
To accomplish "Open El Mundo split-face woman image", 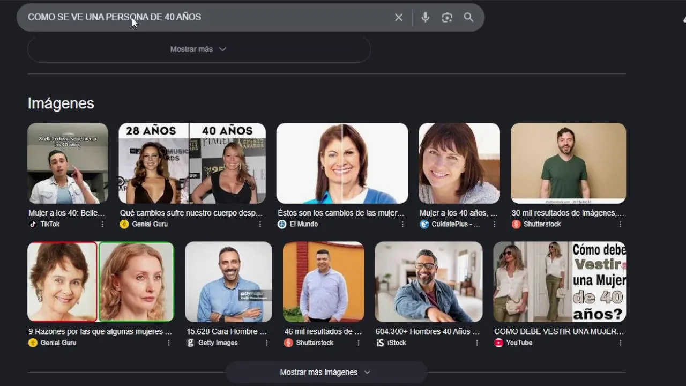I will [342, 163].
